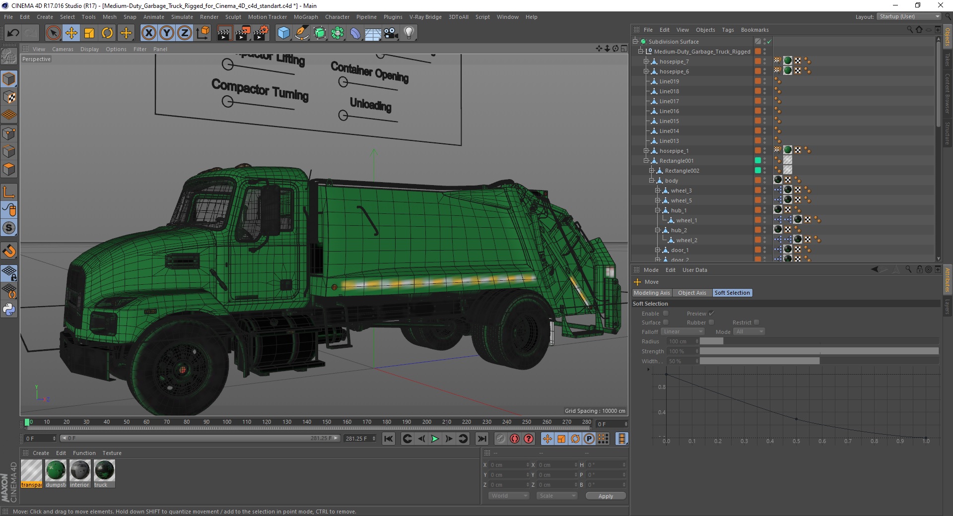Toggle Y axis lock
Screen dimensions: 953x516
167,33
